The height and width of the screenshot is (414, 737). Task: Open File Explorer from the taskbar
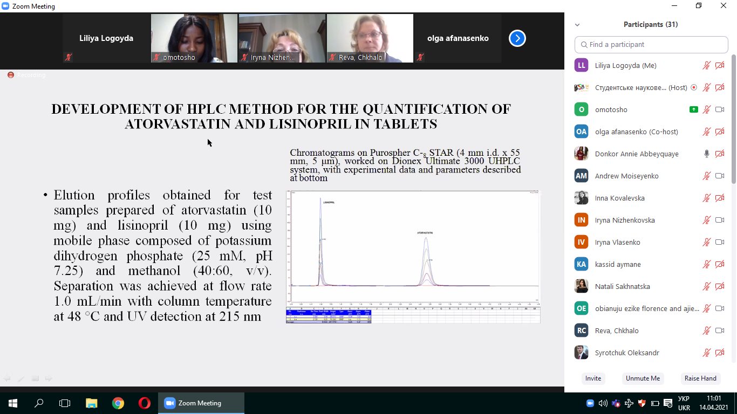(x=92, y=403)
